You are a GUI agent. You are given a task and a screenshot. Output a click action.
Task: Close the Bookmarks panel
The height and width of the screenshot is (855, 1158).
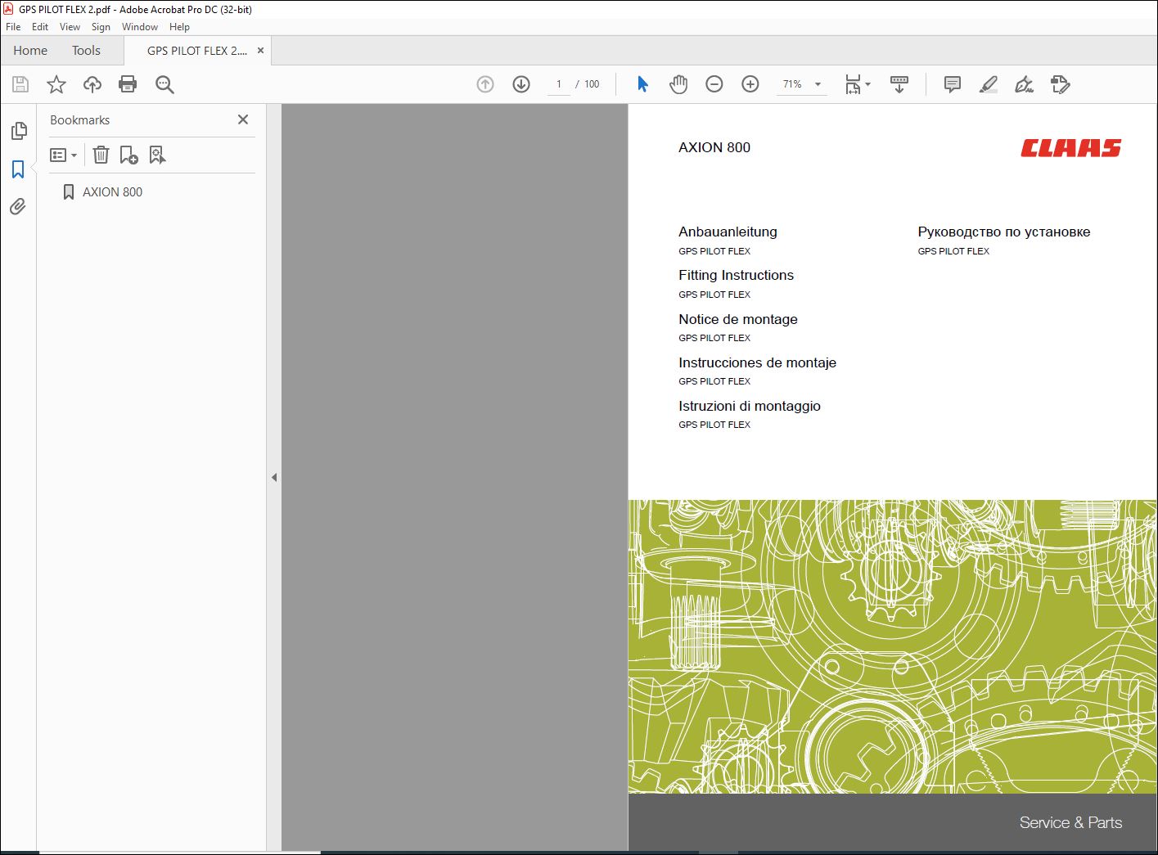(x=243, y=119)
